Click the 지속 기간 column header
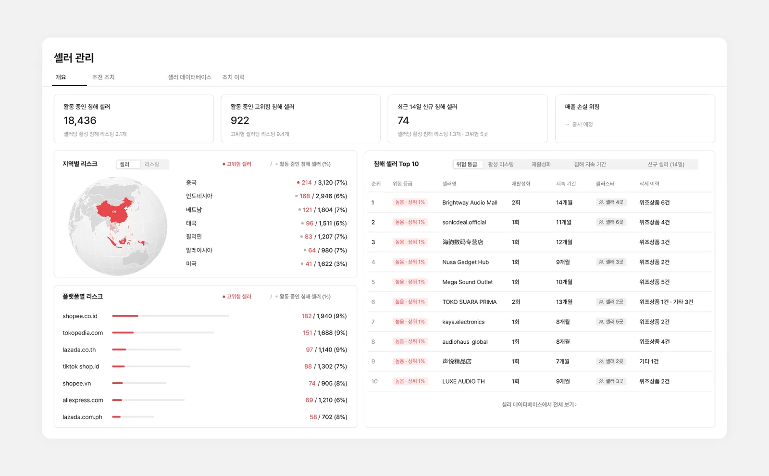Viewport: 769px width, 476px height. pyautogui.click(x=566, y=184)
